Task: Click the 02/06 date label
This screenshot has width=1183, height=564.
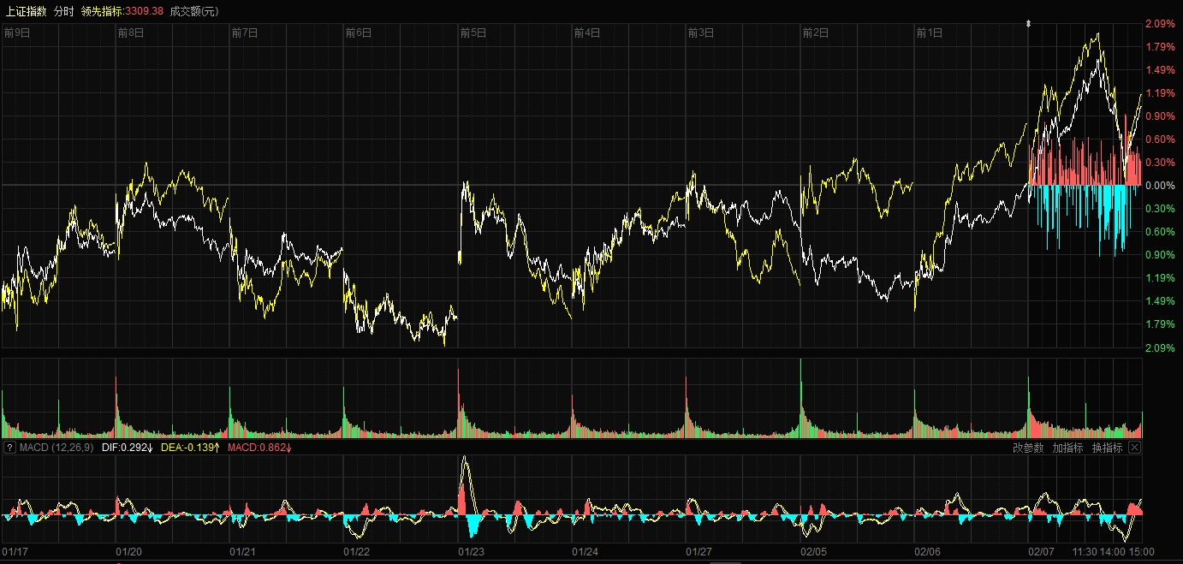Action: coord(928,552)
